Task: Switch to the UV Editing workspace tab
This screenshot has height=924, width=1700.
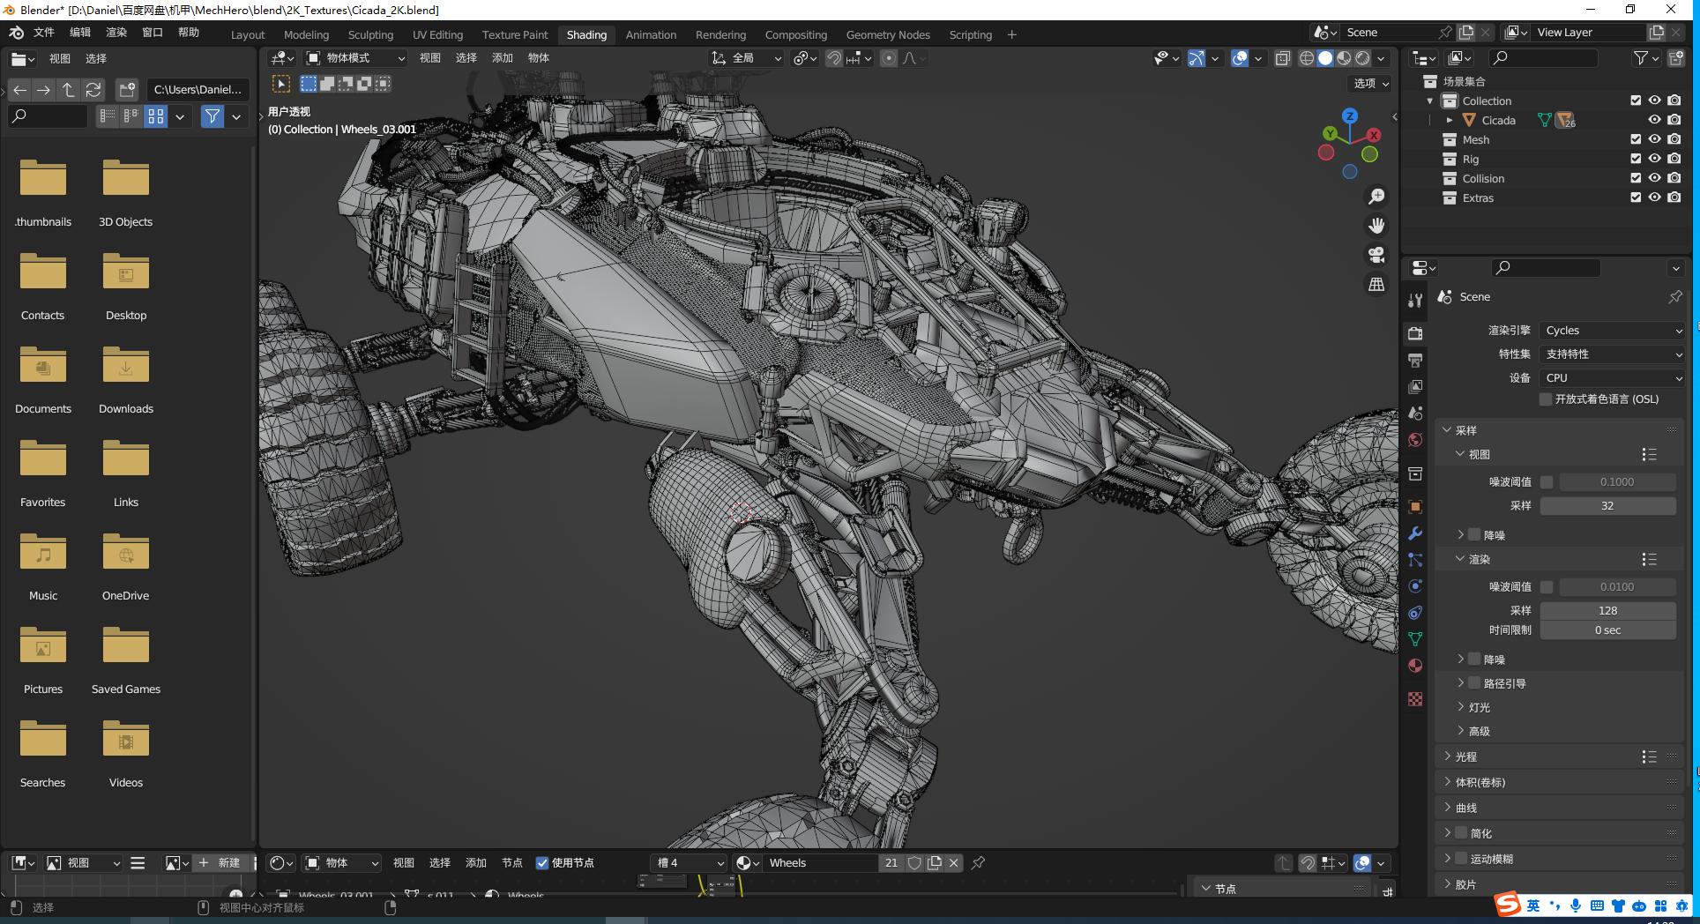Action: (x=437, y=35)
